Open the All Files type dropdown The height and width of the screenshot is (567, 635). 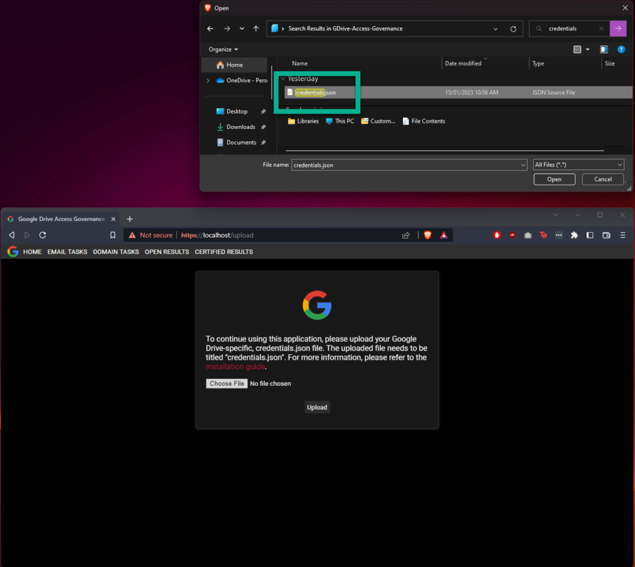point(579,165)
